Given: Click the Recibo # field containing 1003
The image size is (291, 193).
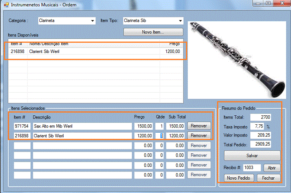Looking at the screenshot, I should click(x=252, y=168).
